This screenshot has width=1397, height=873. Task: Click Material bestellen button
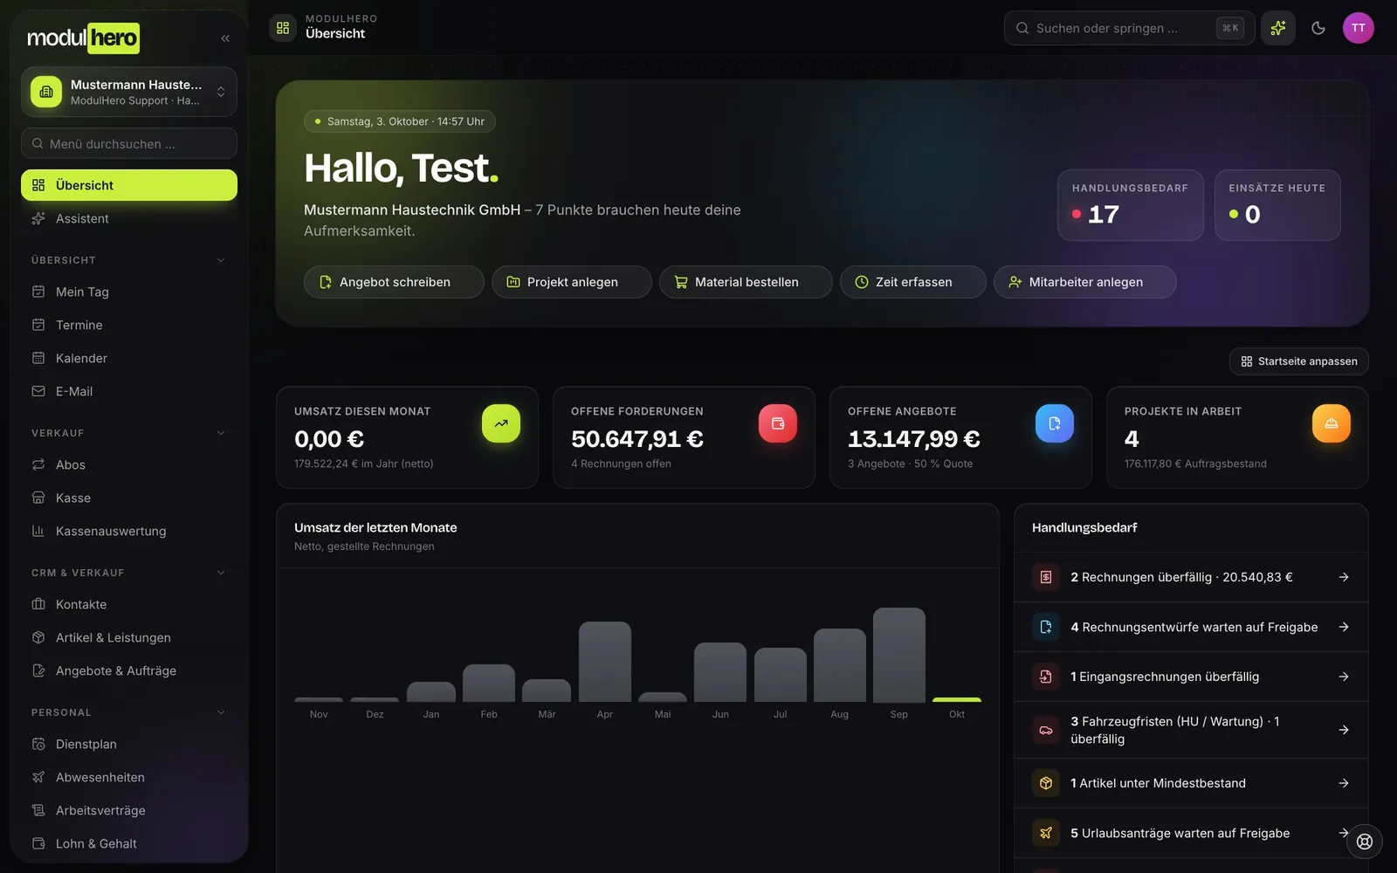pos(746,282)
